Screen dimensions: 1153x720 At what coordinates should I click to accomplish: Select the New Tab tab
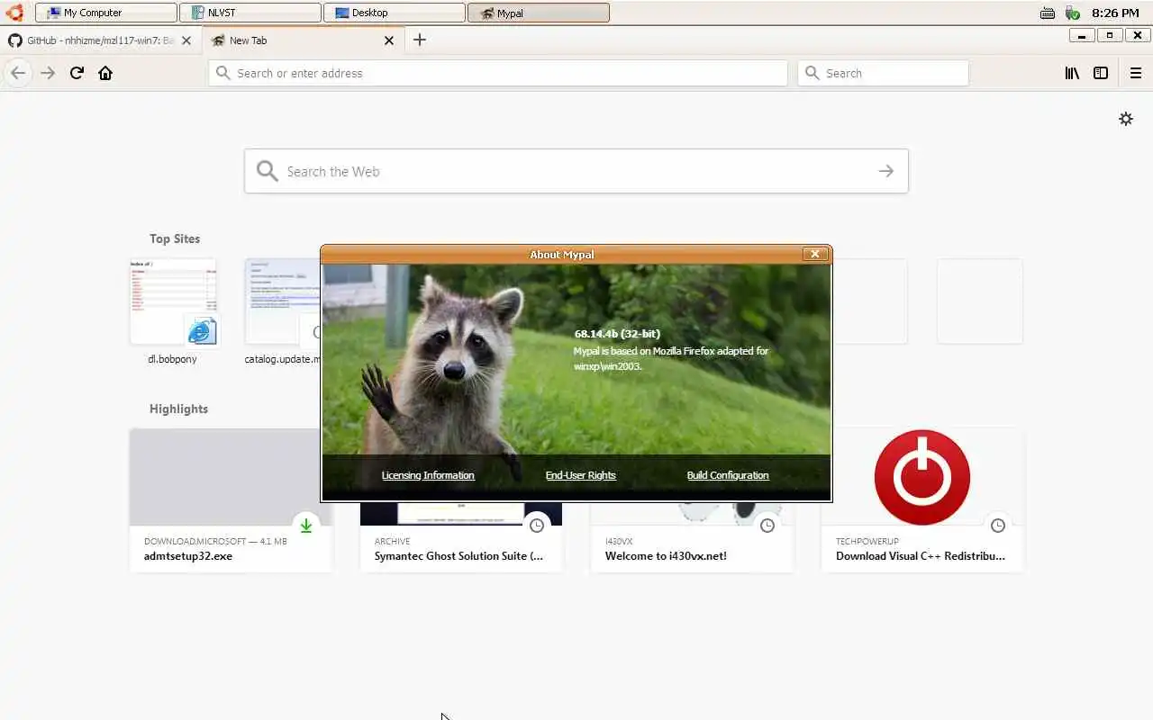point(303,40)
